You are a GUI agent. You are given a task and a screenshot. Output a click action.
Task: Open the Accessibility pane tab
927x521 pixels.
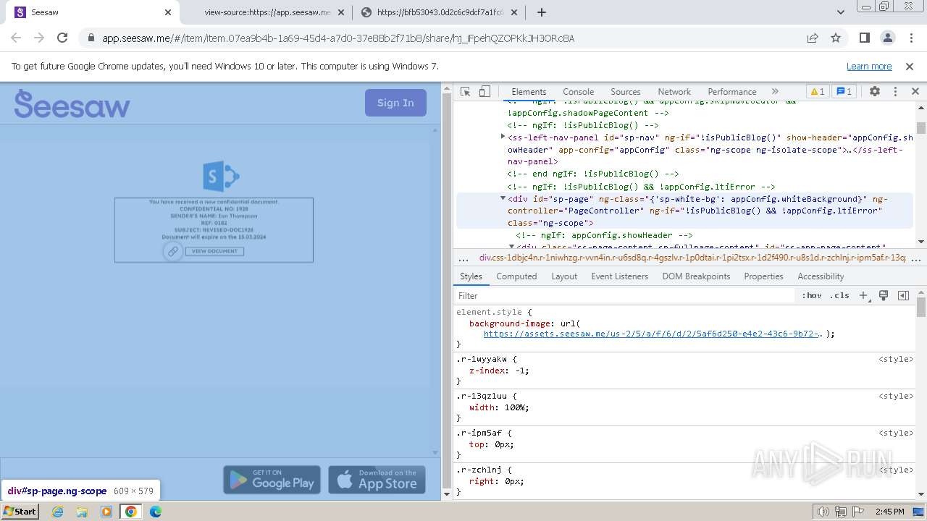click(x=821, y=276)
